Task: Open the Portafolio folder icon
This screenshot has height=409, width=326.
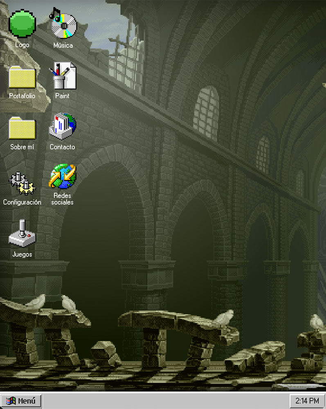Action: (x=22, y=77)
